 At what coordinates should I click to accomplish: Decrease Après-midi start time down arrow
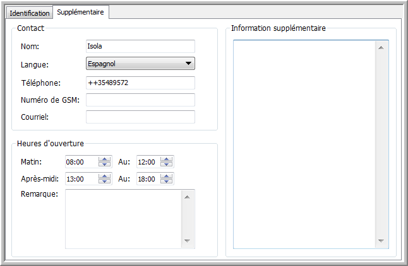105,182
